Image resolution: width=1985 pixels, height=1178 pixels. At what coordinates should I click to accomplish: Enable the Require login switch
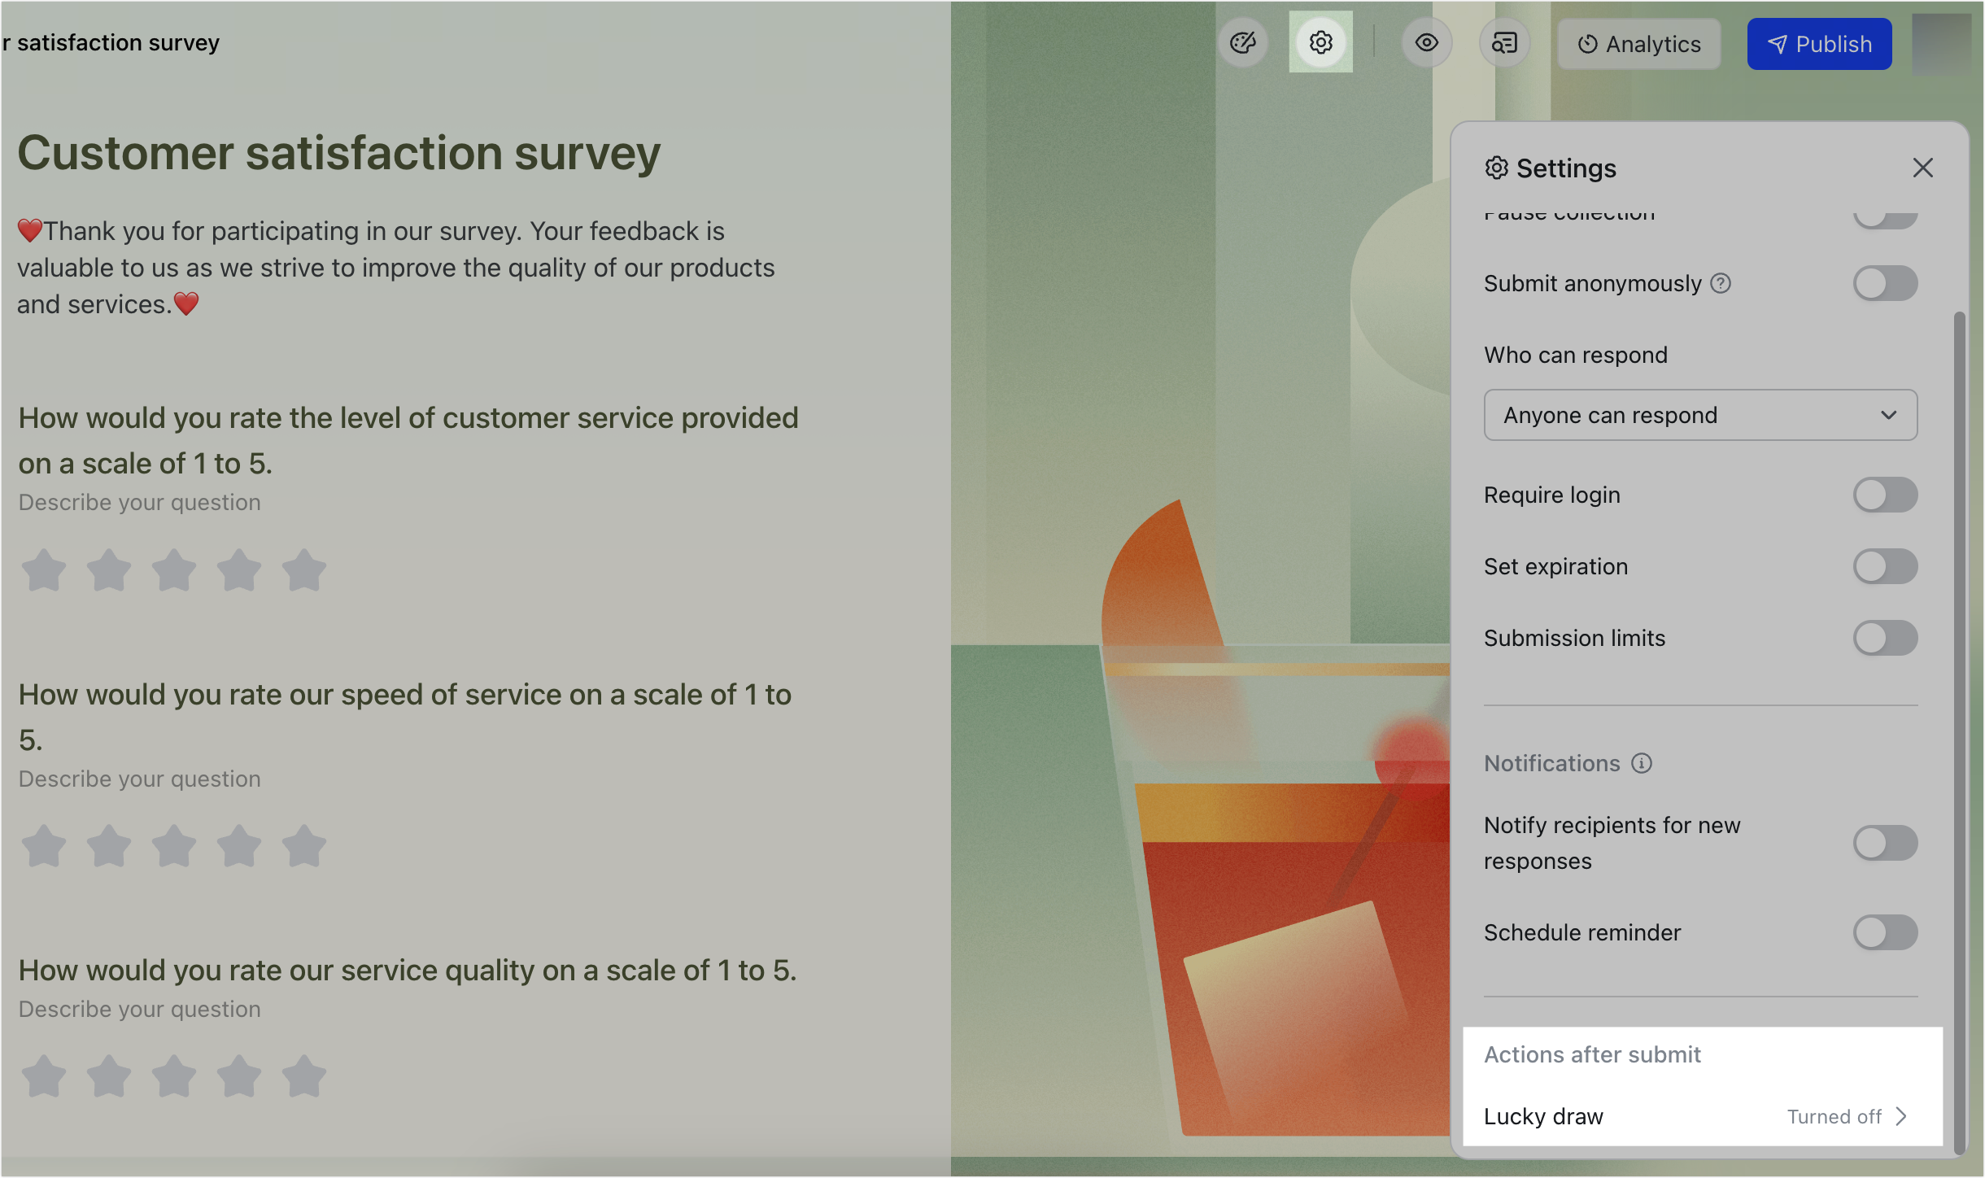click(1885, 495)
